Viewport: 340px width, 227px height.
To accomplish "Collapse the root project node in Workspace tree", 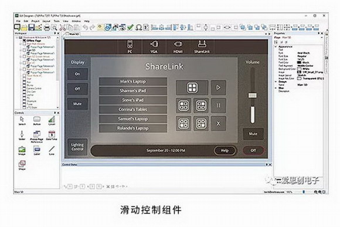I will point(17,38).
